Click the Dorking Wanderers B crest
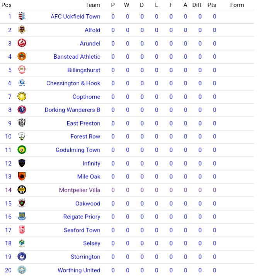The image size is (257, 276). pos(22,110)
